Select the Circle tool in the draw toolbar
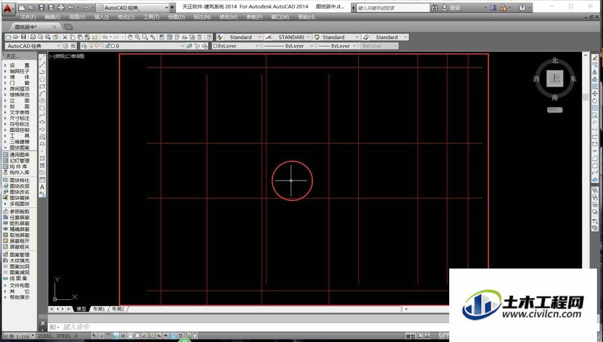 click(x=42, y=101)
